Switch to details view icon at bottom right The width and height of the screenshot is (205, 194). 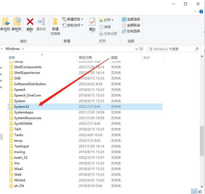194,192
